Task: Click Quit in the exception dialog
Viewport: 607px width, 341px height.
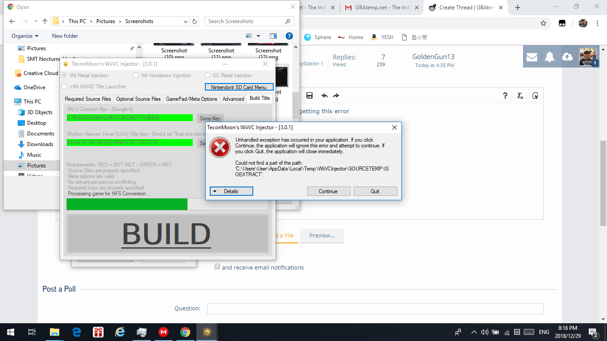Action: [x=375, y=191]
